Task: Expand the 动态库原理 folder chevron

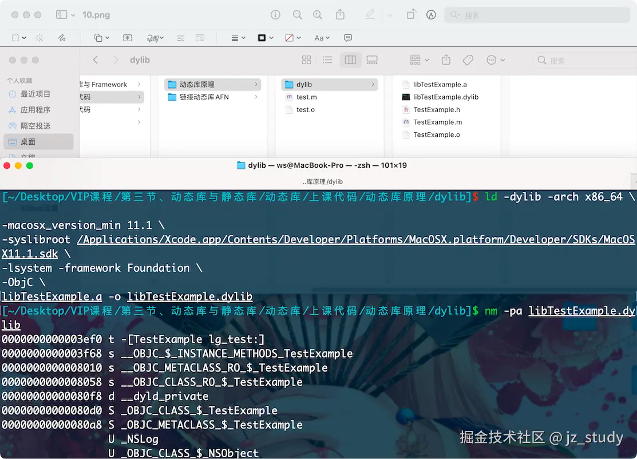Action: 256,85
